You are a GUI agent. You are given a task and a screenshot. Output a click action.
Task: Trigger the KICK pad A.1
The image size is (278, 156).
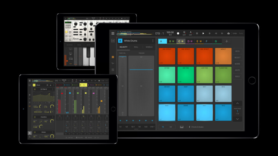[x=167, y=113]
